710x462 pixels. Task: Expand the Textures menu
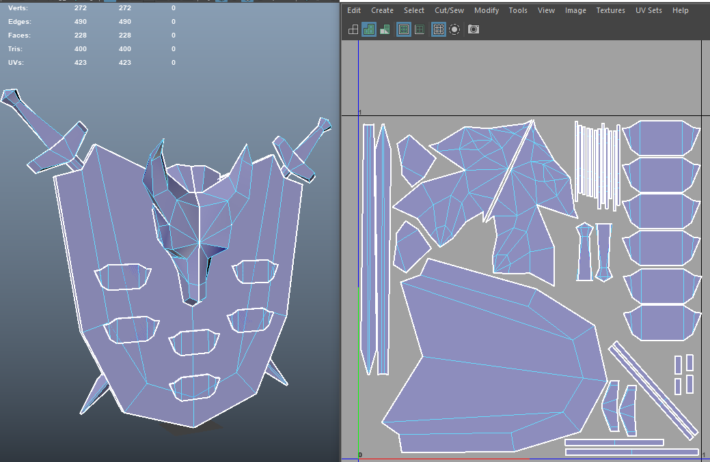[x=610, y=10]
